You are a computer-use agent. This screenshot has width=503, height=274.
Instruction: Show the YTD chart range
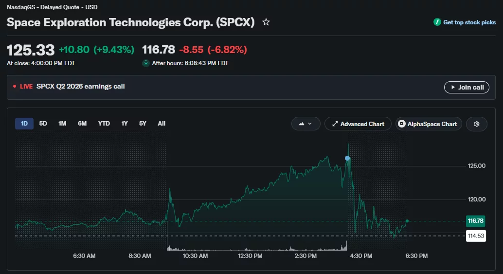coord(104,124)
